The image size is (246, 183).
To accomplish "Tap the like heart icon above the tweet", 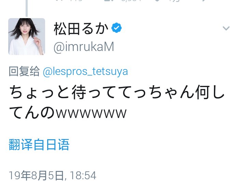I will [156, 1].
